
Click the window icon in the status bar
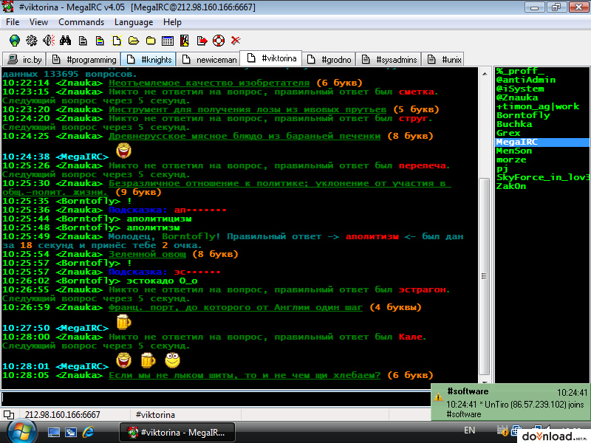(9, 415)
